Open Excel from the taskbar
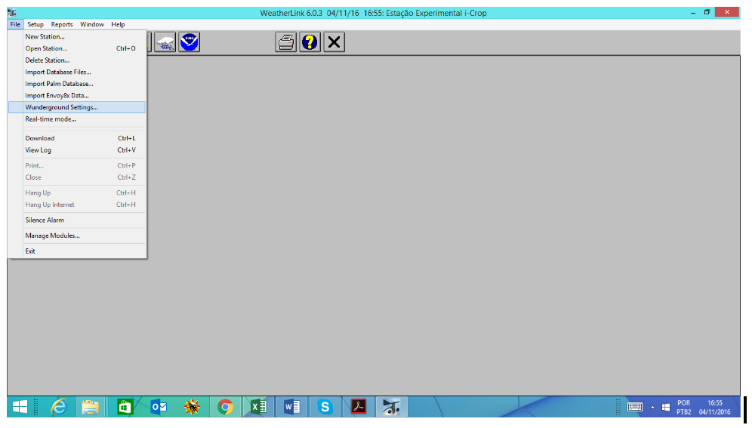This screenshot has width=752, height=428. click(259, 407)
